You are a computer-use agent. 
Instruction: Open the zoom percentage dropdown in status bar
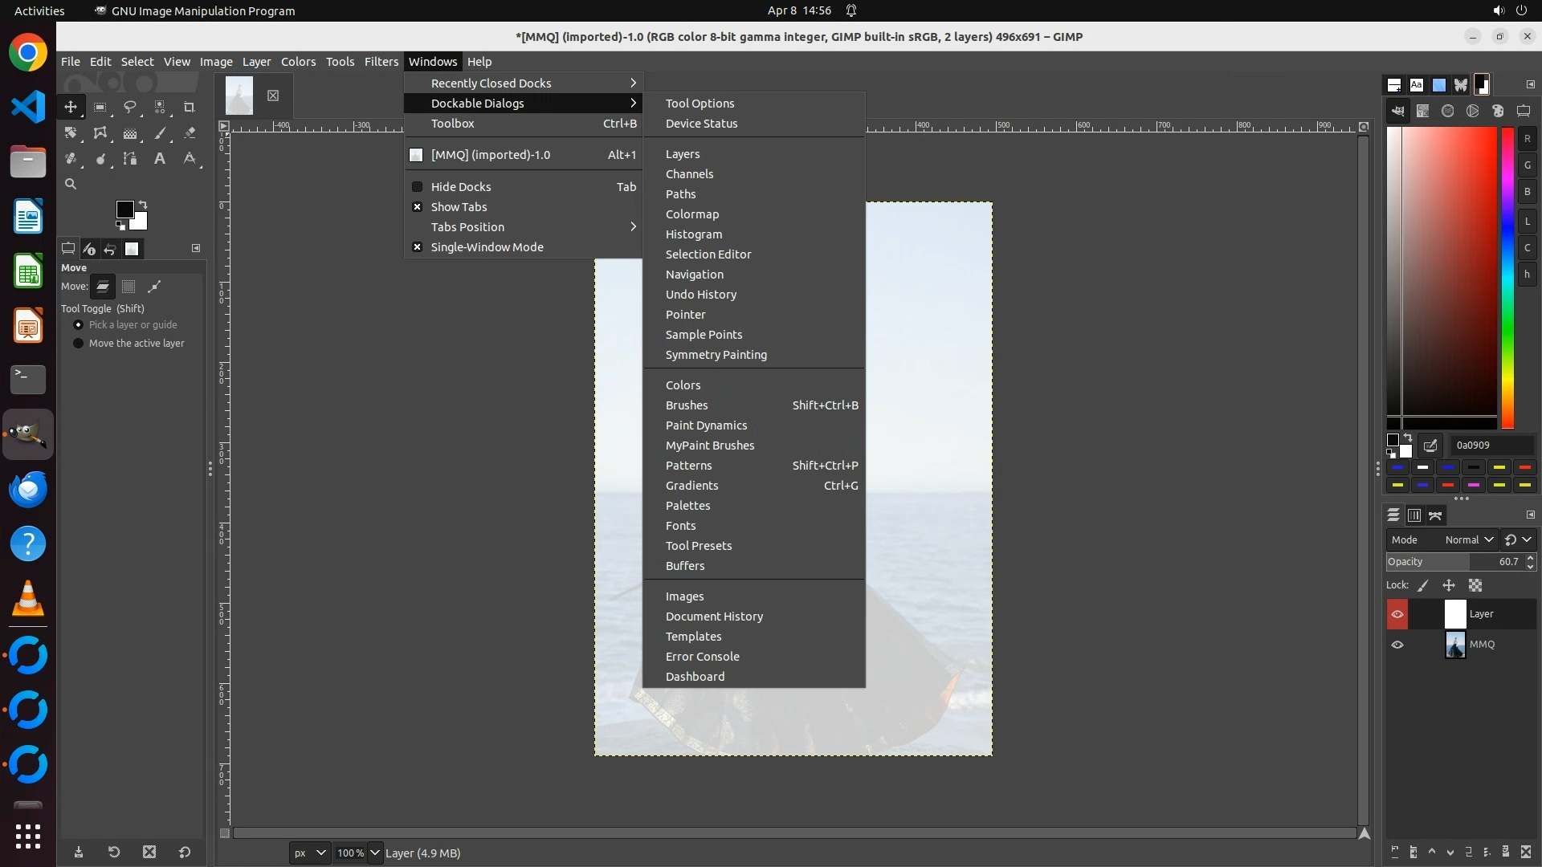(x=375, y=853)
